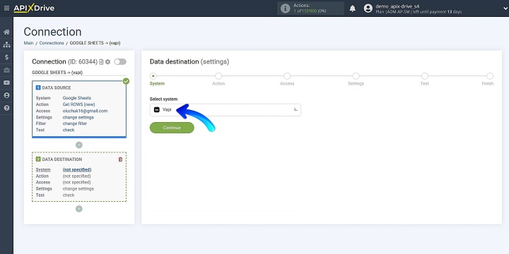Click the user avatar icon in header
The height and width of the screenshot is (254, 509).
coord(368,8)
